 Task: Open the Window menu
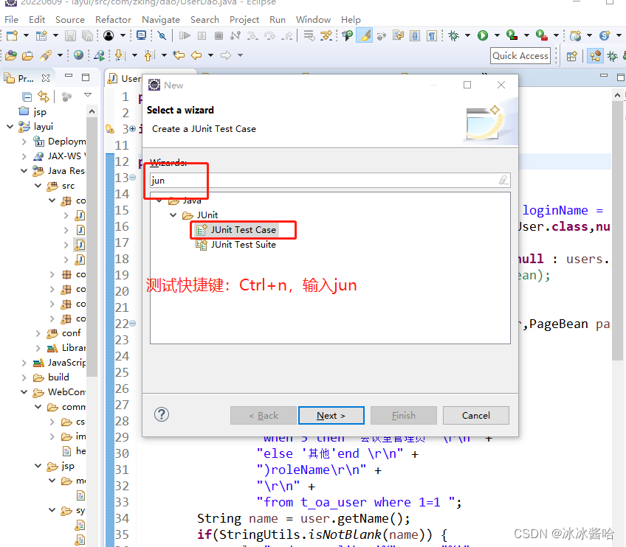click(x=313, y=19)
